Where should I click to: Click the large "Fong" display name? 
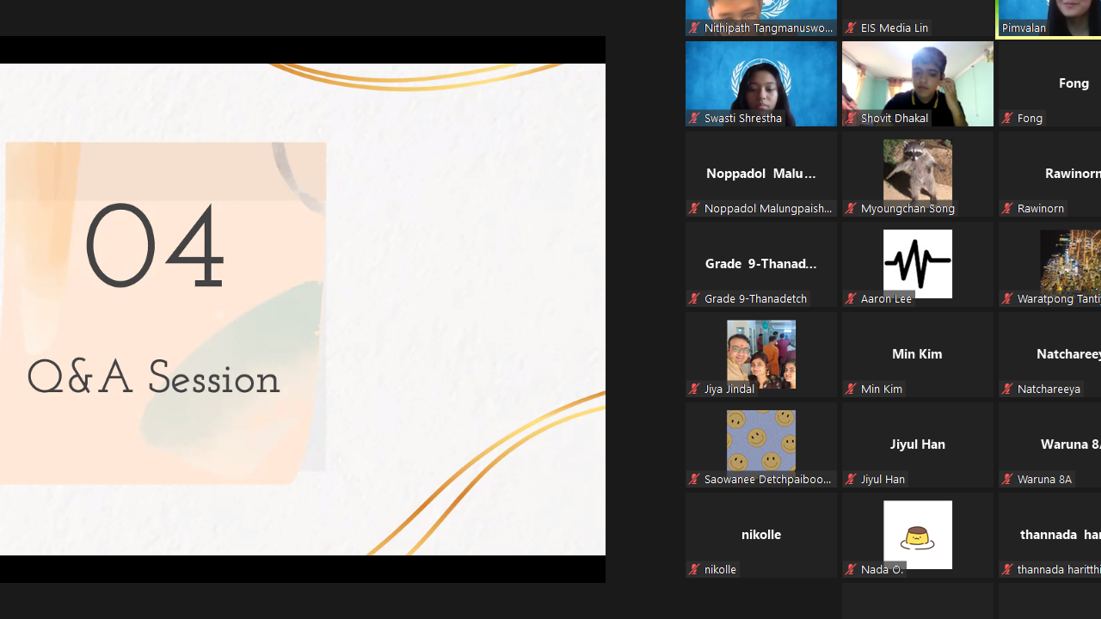[x=1073, y=83]
